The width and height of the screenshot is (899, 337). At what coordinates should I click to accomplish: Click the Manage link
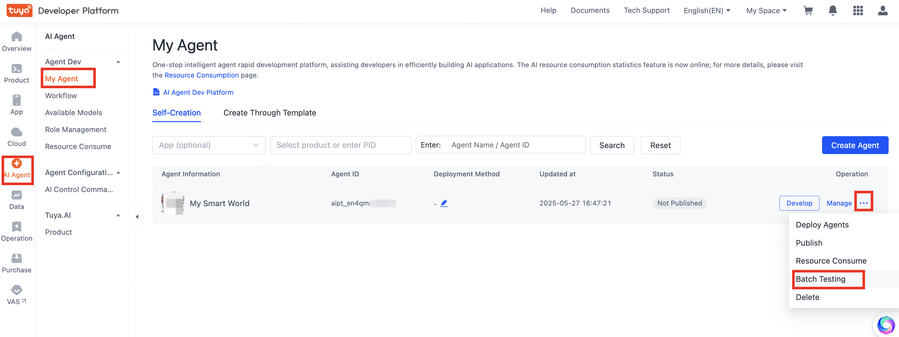[x=839, y=203]
